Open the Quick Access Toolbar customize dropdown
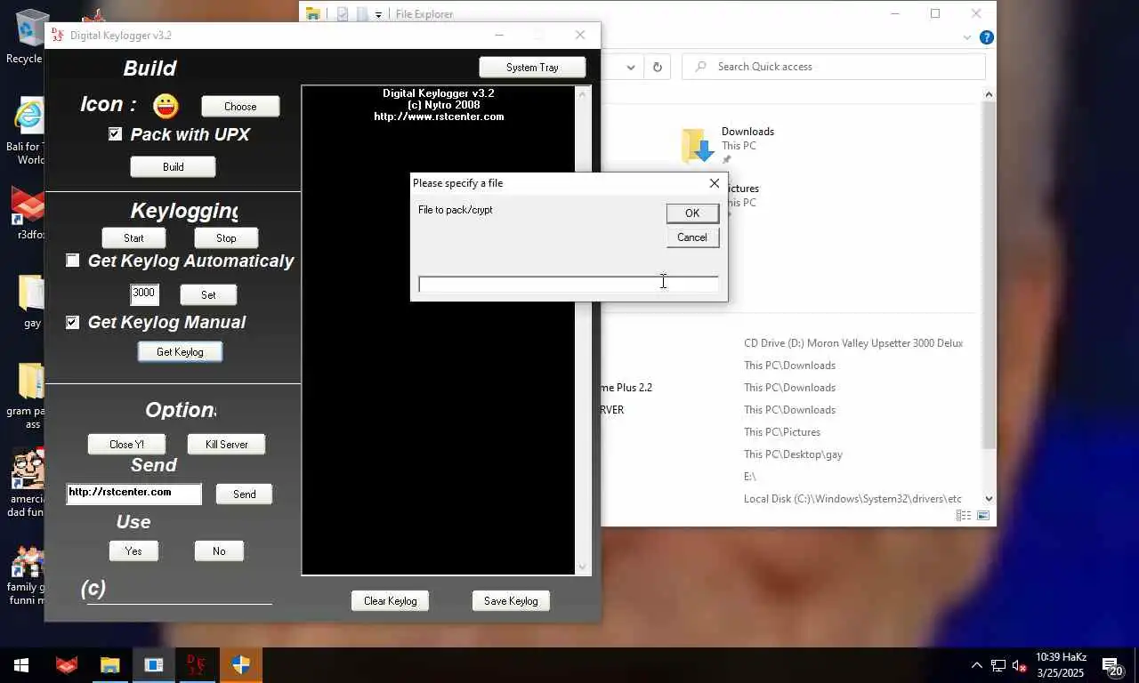The height and width of the screenshot is (683, 1139). [x=378, y=14]
